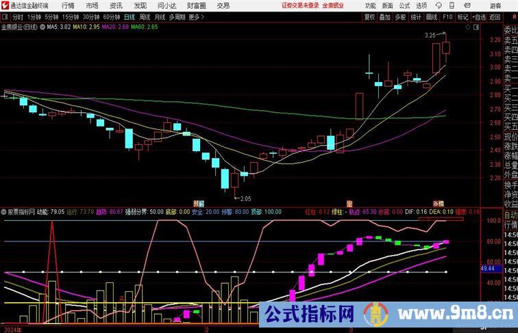Switch to the 30分钟 period tab
The height and width of the screenshot is (333, 518).
(91, 17)
